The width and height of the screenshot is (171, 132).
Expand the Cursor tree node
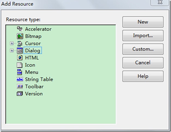pyautogui.click(x=11, y=43)
